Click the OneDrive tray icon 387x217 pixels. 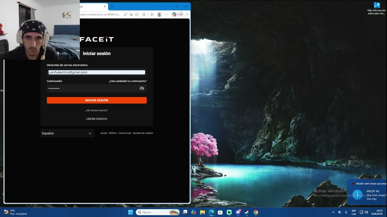click(x=340, y=212)
